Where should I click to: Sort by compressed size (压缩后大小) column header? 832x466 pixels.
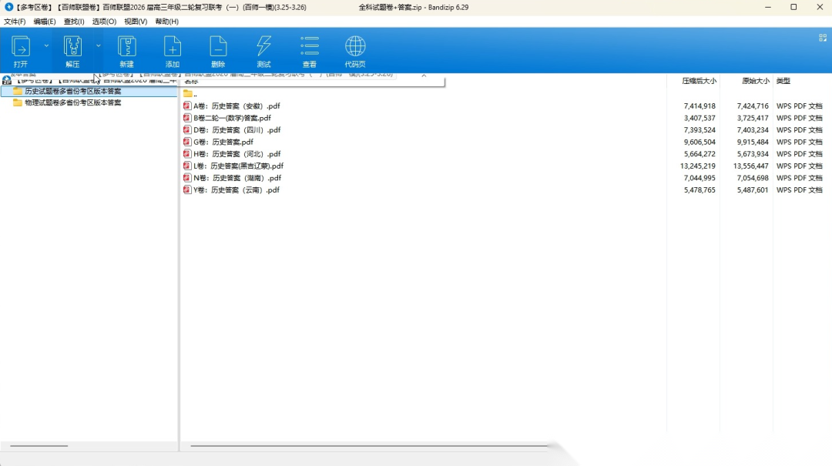698,81
